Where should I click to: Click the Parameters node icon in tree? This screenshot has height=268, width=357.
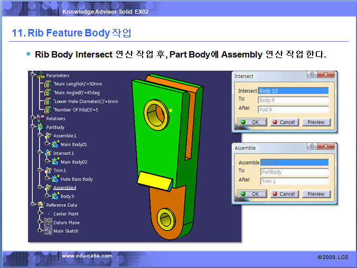coord(41,75)
